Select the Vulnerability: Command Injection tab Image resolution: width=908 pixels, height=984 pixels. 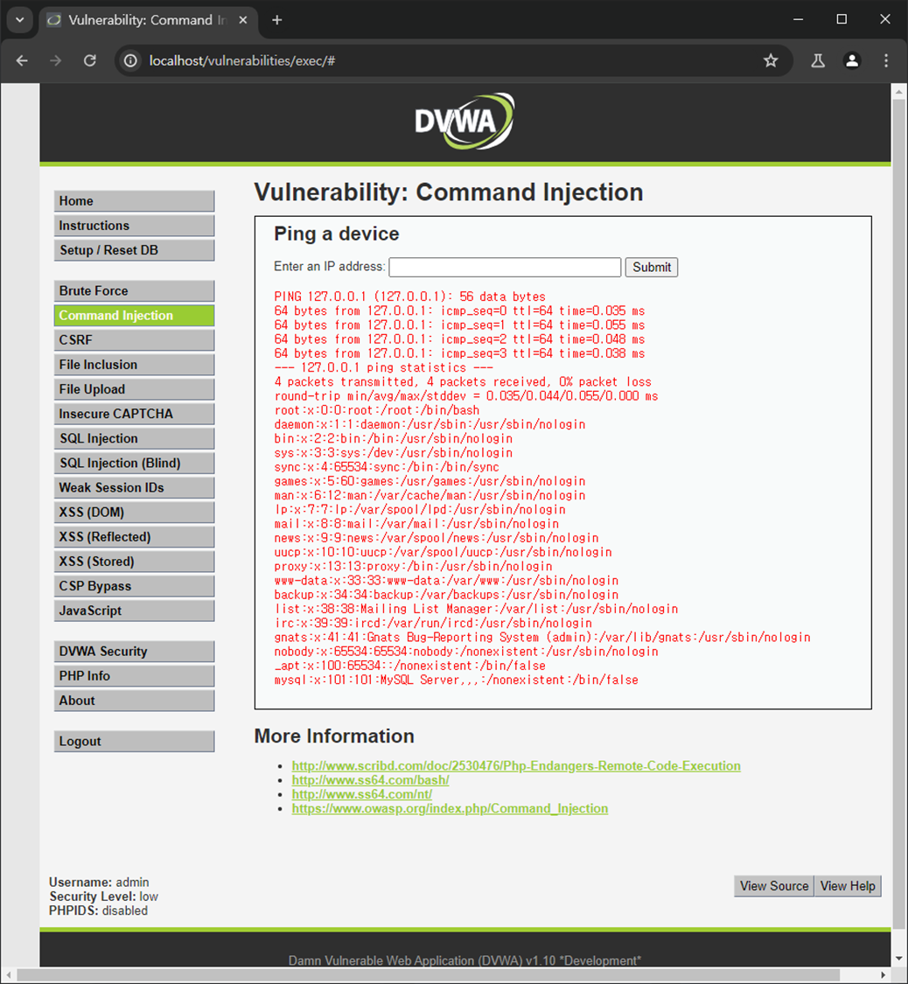pos(148,20)
